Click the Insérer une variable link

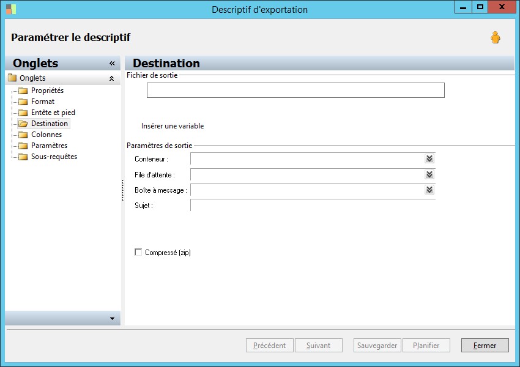(173, 126)
